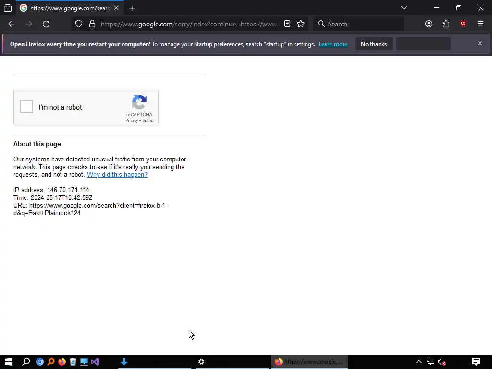The width and height of the screenshot is (492, 369).
Task: Focus the URL address bar
Action: coord(190,24)
